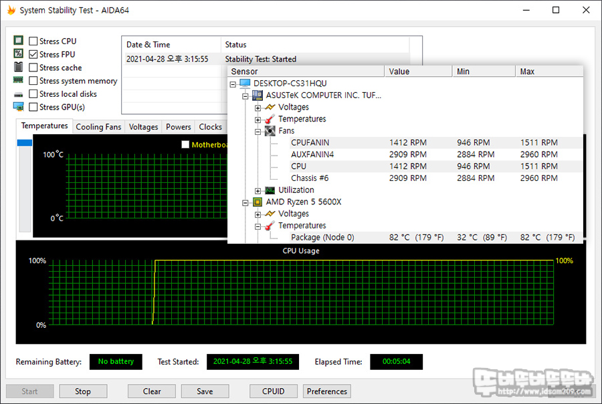Click the Test Started timestamp readout

click(x=253, y=361)
